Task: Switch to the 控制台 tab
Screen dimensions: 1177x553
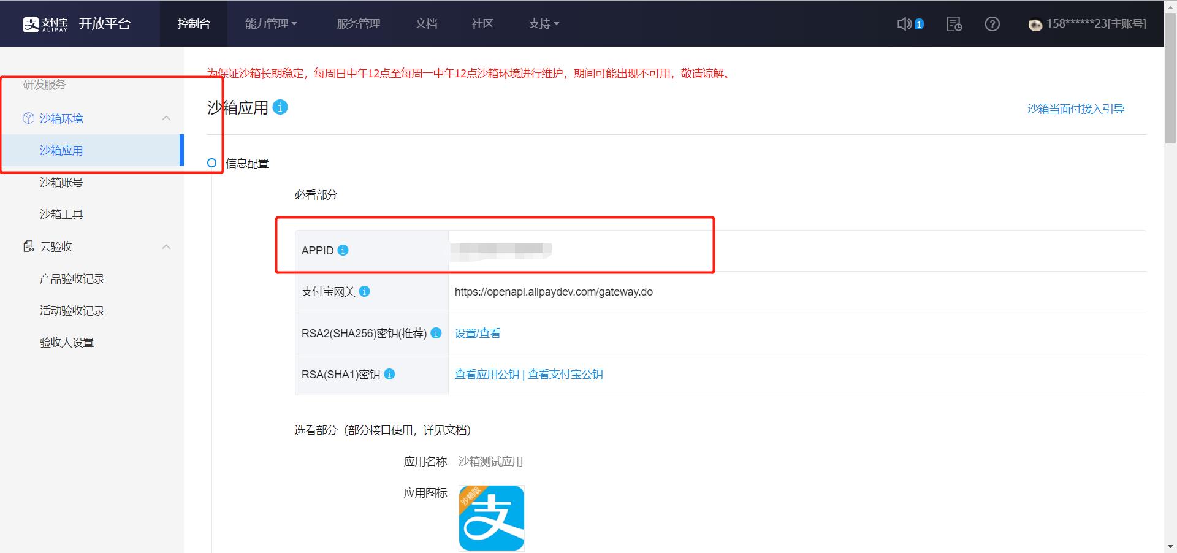Action: [x=194, y=23]
